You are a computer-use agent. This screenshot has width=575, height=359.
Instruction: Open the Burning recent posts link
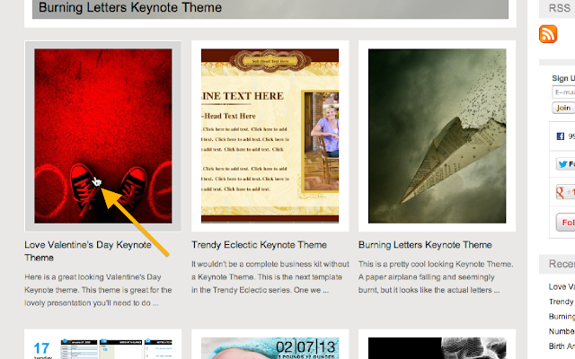(x=562, y=316)
